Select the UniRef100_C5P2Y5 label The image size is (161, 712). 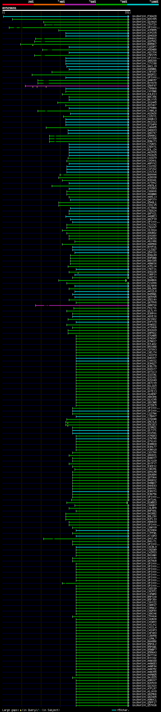tap(144, 55)
